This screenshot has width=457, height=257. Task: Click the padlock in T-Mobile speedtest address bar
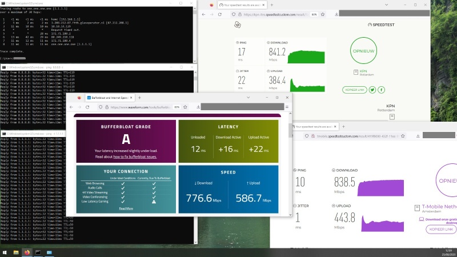tap(313, 136)
